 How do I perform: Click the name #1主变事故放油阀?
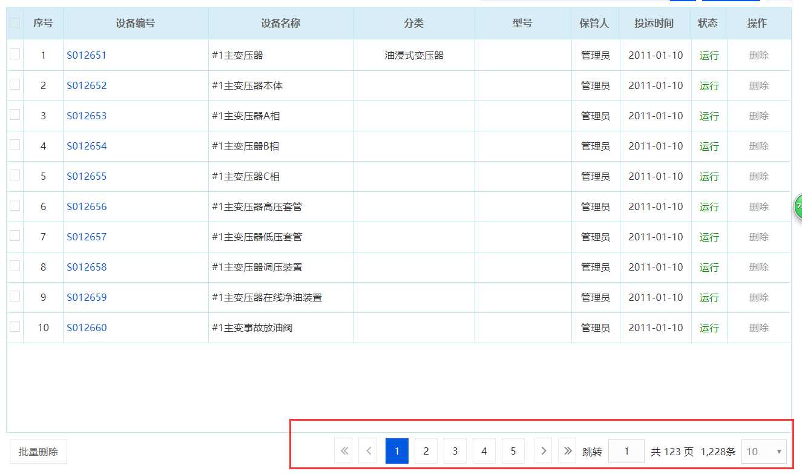252,328
